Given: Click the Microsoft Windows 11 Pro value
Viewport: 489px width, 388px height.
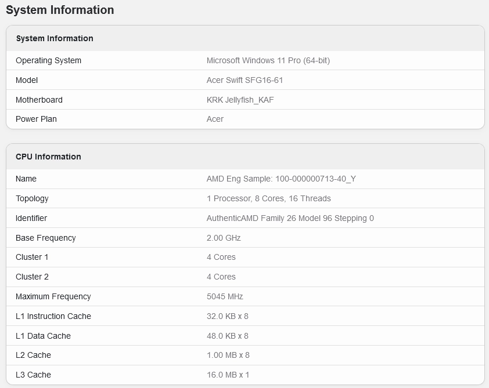Looking at the screenshot, I should (268, 60).
